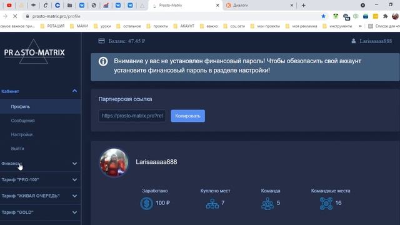Open the АКАУНТ bookmarks folder
This screenshot has height=225, width=400.
184,26
